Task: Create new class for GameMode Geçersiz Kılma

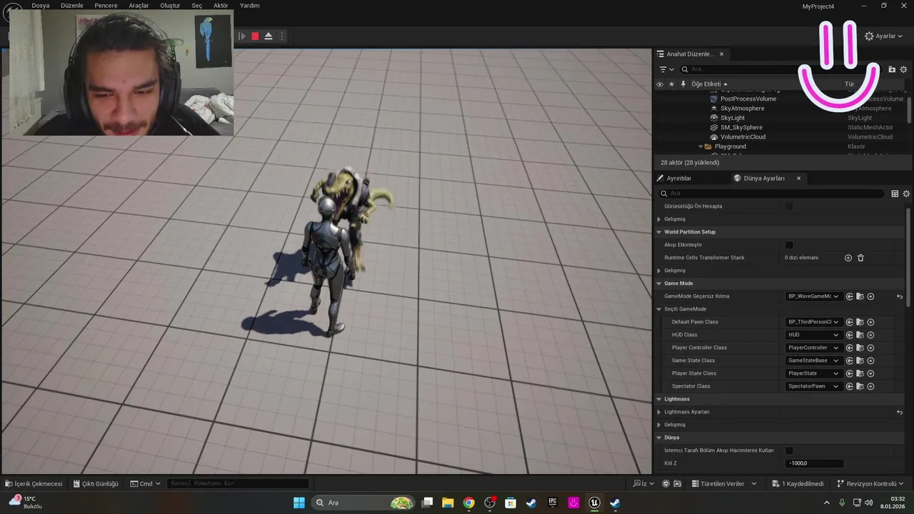Action: coord(870,296)
